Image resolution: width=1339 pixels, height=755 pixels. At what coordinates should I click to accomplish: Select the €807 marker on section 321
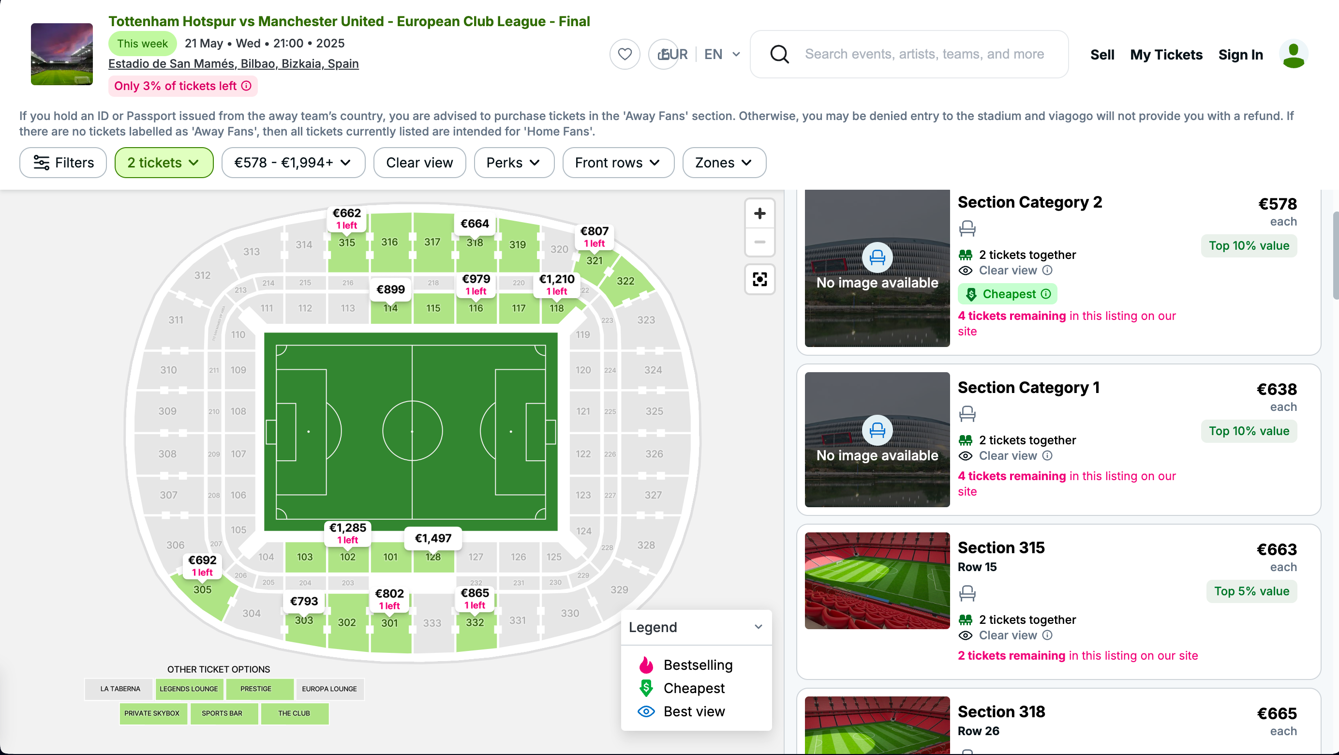pyautogui.click(x=594, y=237)
